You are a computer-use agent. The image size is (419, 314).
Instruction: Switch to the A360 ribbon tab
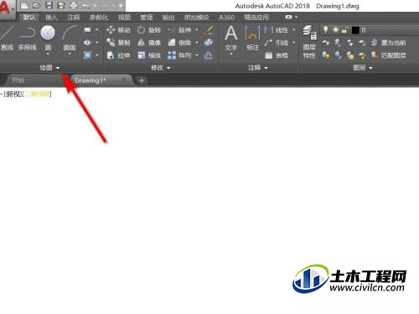[x=226, y=18]
